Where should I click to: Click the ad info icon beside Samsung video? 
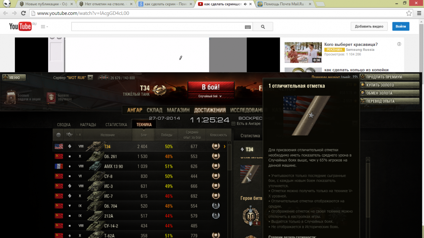tap(399, 44)
